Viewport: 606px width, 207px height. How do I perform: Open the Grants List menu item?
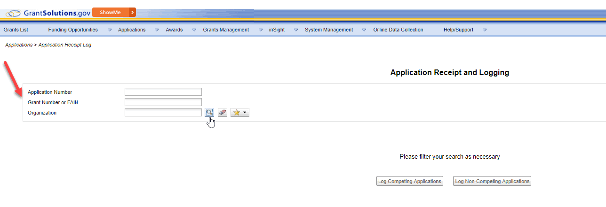coord(16,30)
